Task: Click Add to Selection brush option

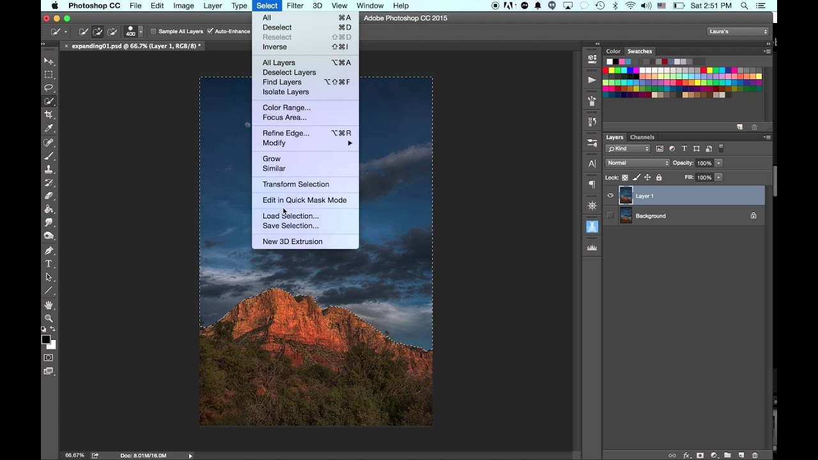Action: point(98,31)
